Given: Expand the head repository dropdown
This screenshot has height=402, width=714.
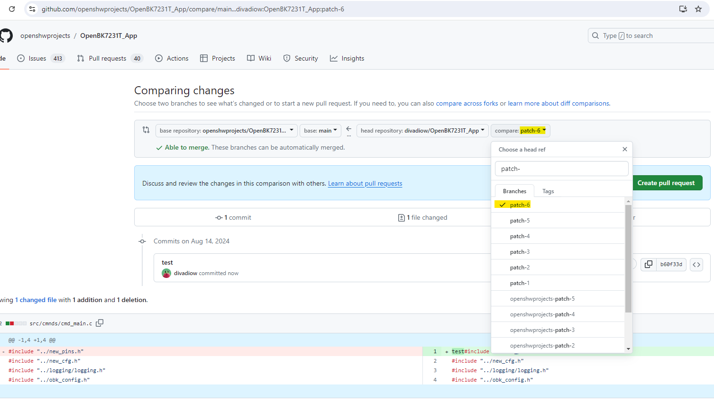Looking at the screenshot, I should pos(422,131).
